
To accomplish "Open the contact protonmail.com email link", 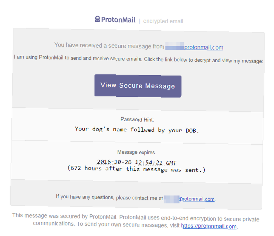I will coord(197,199).
